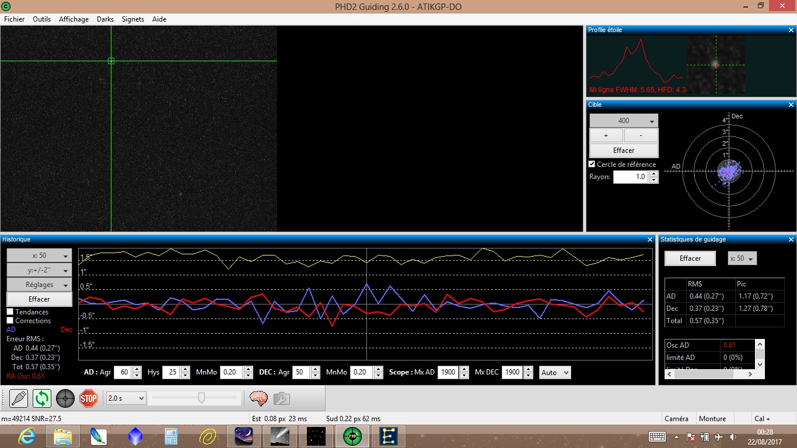Click the PHD2 icon in the taskbar
Screen dimensions: 797x448
pos(352,436)
